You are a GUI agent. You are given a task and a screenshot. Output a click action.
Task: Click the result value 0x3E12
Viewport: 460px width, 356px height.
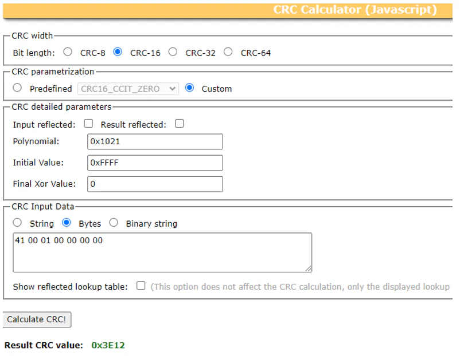click(108, 346)
